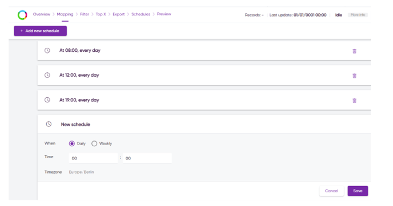
Task: Open the Top X step
Action: click(101, 14)
